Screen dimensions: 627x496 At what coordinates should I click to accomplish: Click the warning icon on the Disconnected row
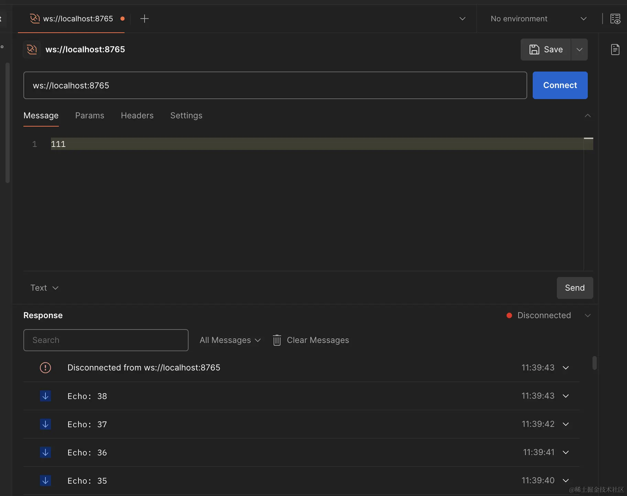[x=45, y=368]
